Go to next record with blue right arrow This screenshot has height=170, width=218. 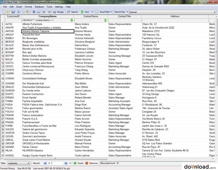coord(66,163)
